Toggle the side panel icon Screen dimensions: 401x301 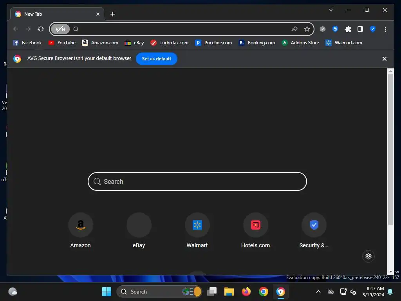pos(360,29)
